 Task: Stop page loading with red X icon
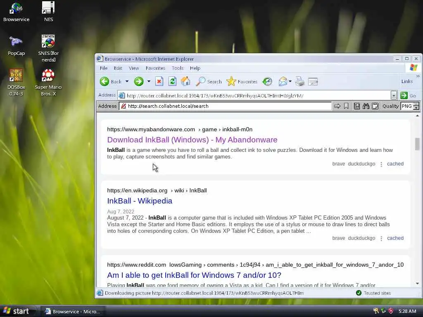(x=159, y=81)
